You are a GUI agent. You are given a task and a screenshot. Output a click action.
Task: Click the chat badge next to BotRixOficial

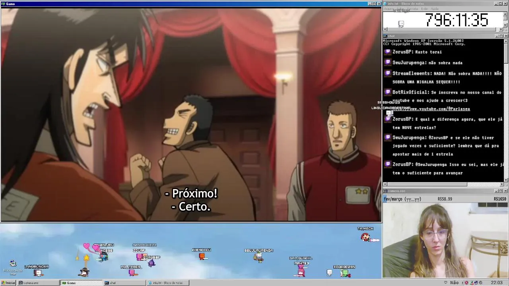(388, 92)
